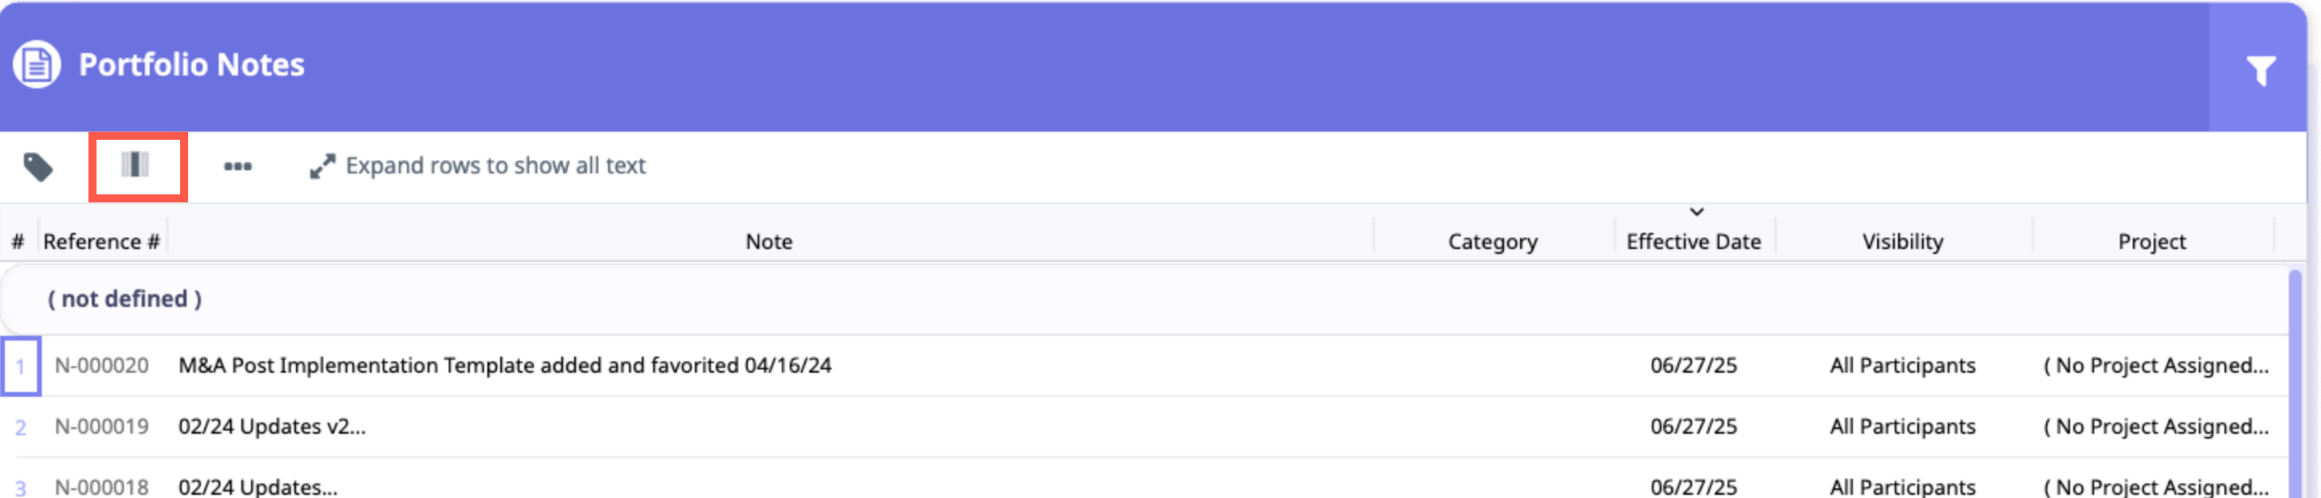Click the 02/24 Updates v2 note text
The width and height of the screenshot is (2321, 498).
point(272,427)
